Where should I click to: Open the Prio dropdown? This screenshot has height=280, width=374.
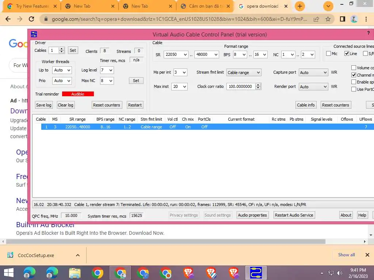click(62, 81)
